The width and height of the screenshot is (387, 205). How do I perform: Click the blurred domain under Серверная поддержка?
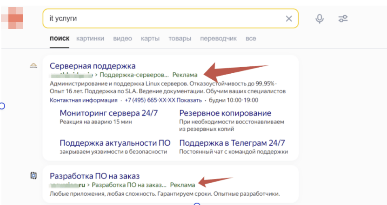[x=71, y=75]
